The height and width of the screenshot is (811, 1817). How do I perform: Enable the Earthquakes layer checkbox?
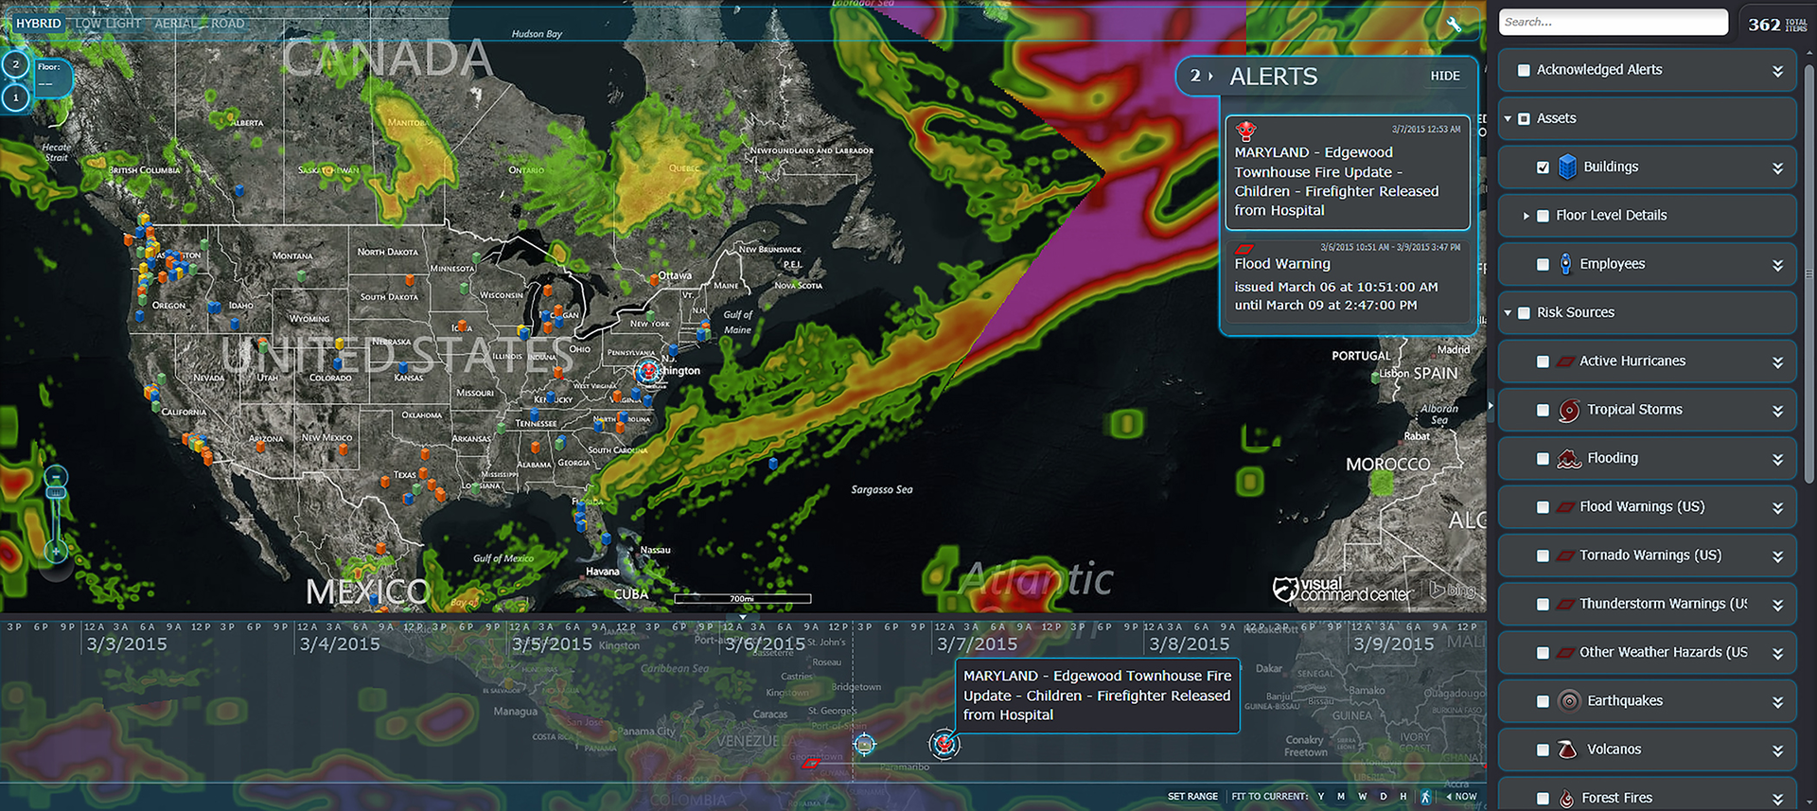click(1543, 701)
